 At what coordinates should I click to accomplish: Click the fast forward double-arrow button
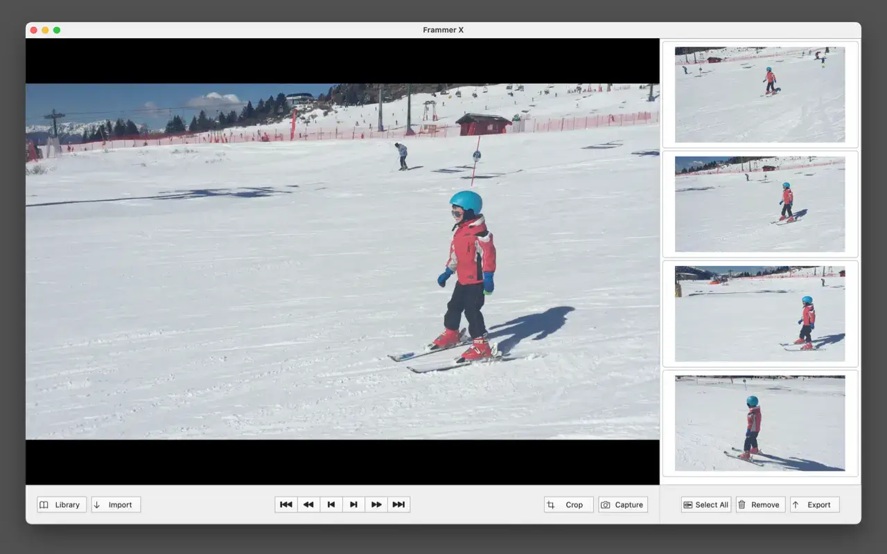[x=376, y=505]
